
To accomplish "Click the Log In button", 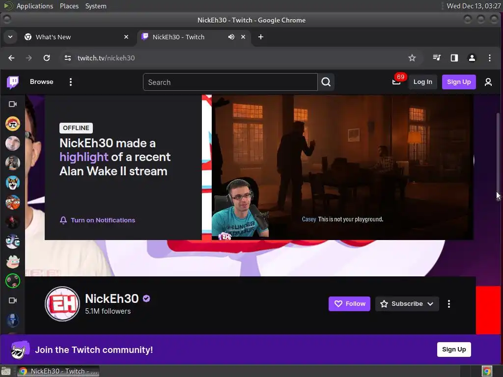I will [x=422, y=82].
